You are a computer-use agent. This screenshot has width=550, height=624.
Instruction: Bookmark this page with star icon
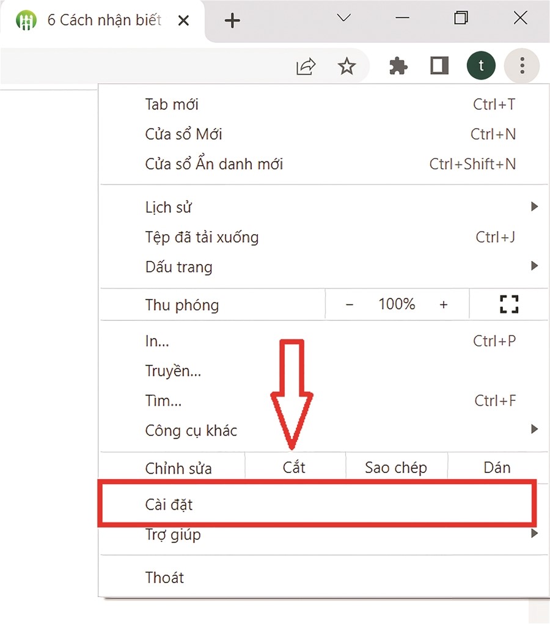347,66
